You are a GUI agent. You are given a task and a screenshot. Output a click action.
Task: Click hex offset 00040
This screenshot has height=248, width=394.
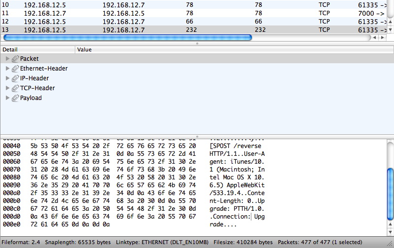coord(11,146)
